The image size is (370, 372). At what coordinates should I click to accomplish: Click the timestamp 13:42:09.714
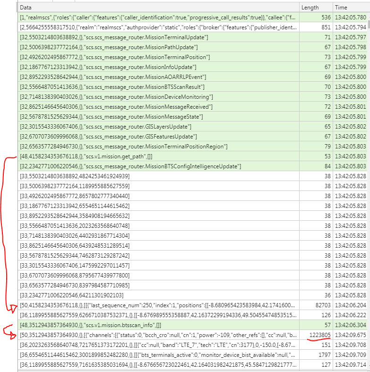(x=351, y=365)
